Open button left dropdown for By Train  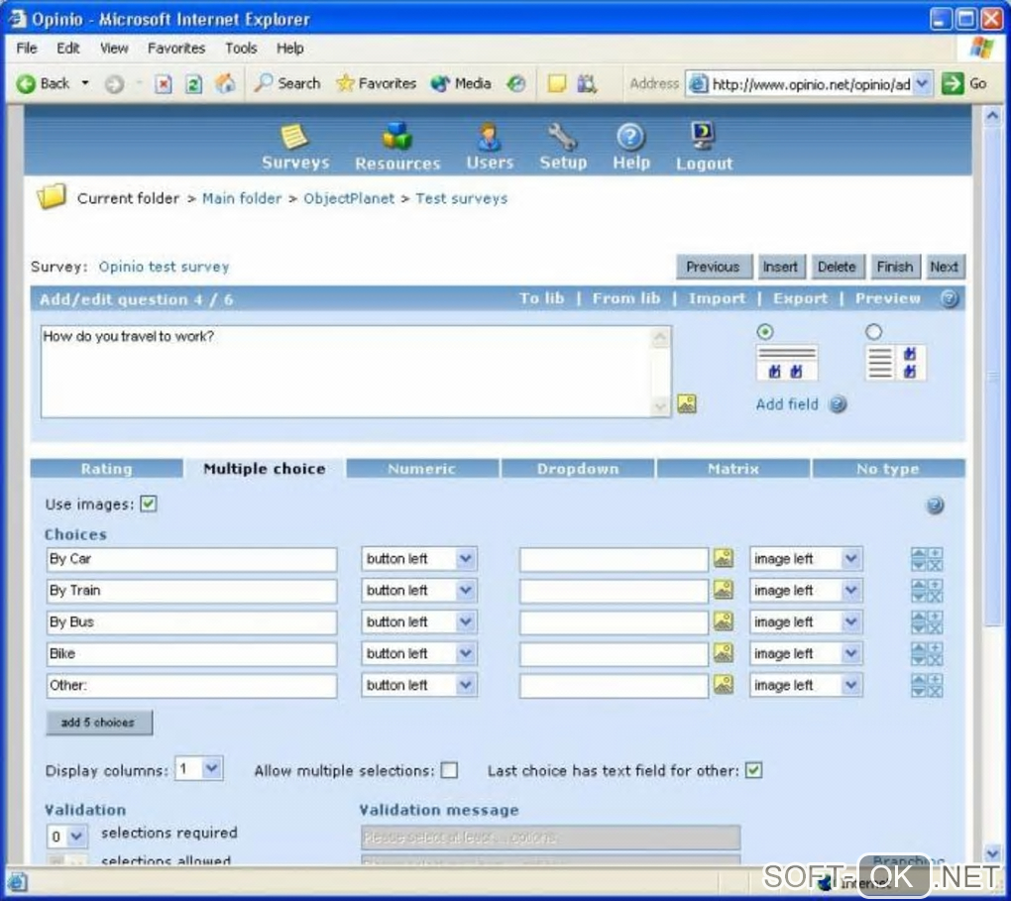(419, 590)
